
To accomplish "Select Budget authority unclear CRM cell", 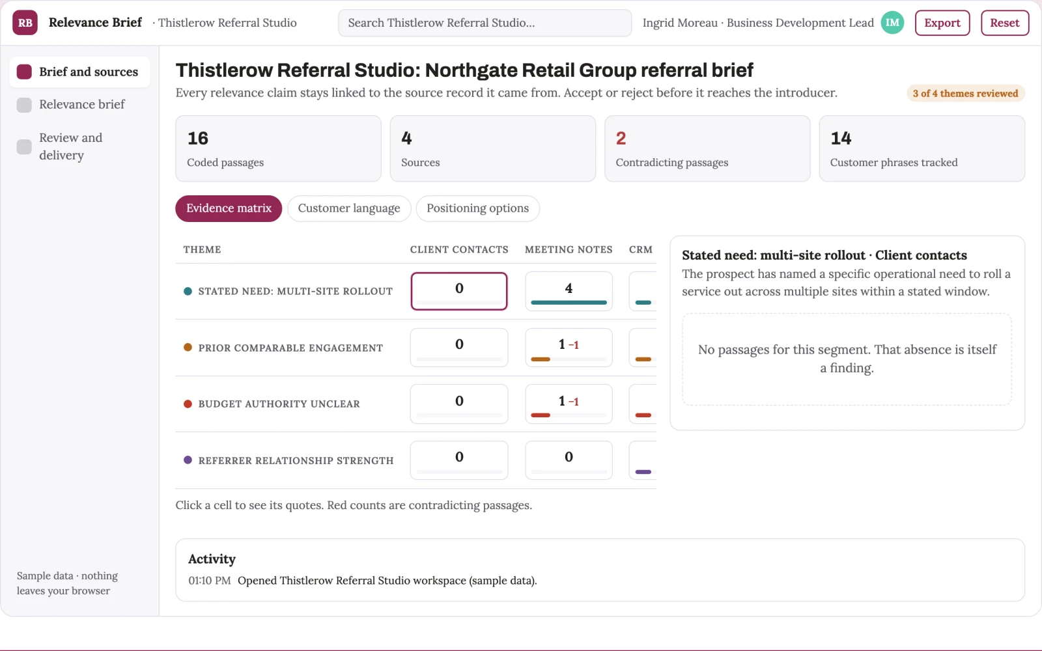I will click(x=643, y=404).
